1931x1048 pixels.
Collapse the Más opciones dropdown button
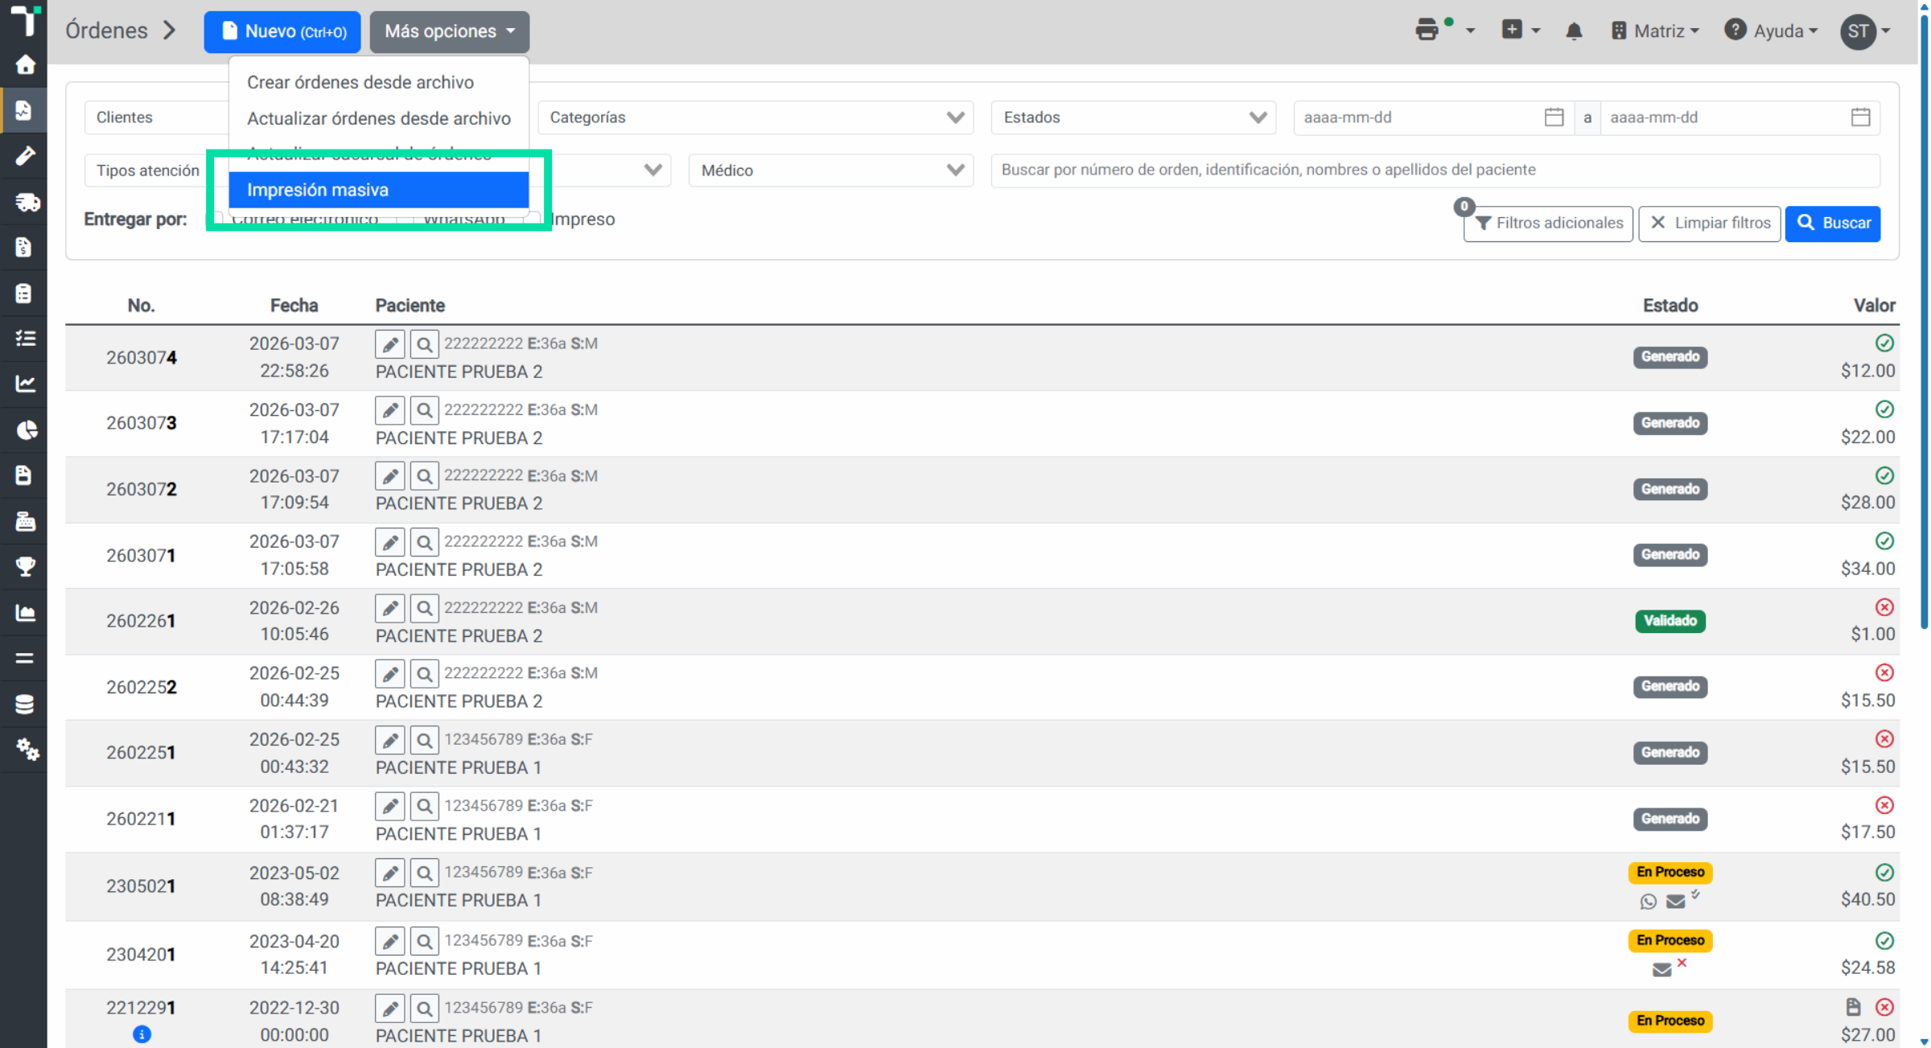coord(449,31)
